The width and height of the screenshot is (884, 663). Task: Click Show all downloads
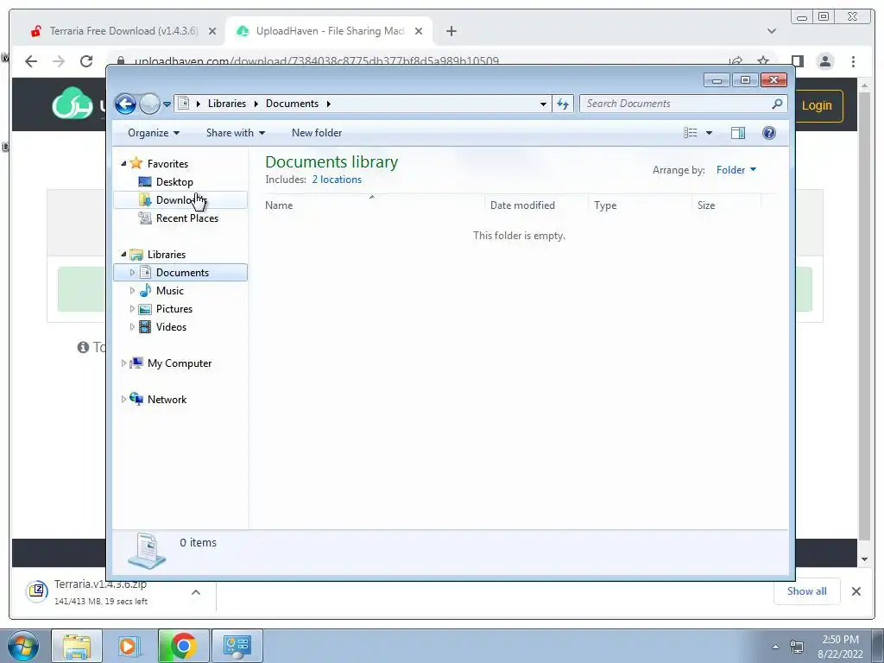click(807, 591)
